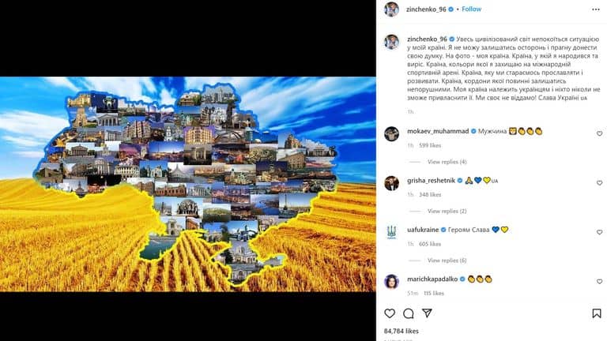Follow zinchenko_96
The height and width of the screenshot is (341, 607).
click(x=471, y=9)
